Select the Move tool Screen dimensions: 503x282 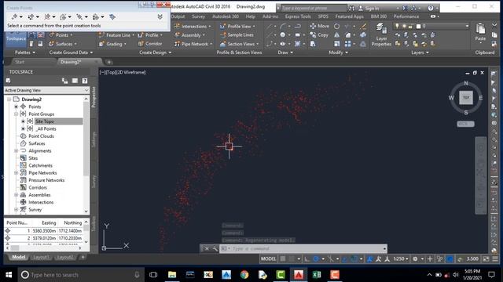[x=320, y=26]
